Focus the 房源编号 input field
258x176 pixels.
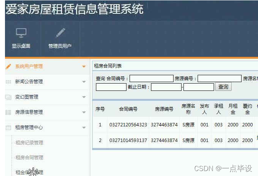[219, 78]
